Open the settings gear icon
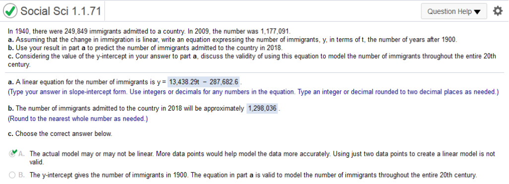The height and width of the screenshot is (184, 509). tap(498, 11)
